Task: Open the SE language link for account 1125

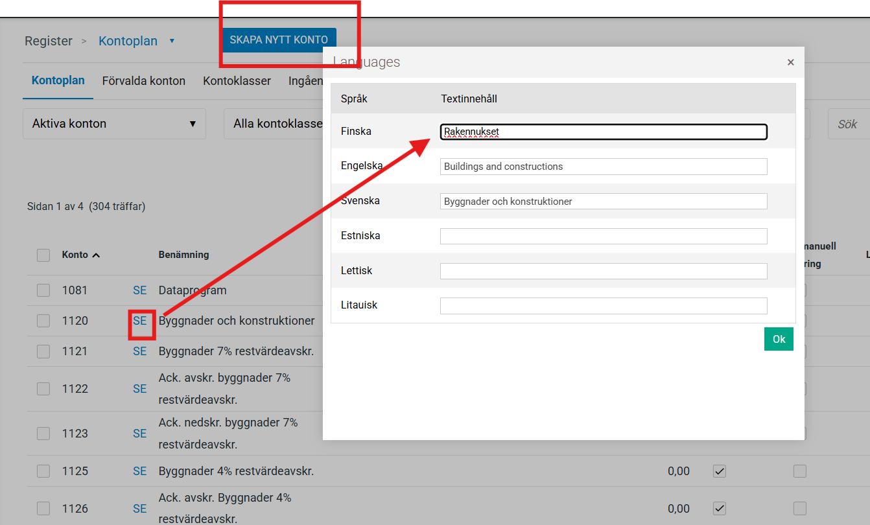Action: [x=139, y=471]
